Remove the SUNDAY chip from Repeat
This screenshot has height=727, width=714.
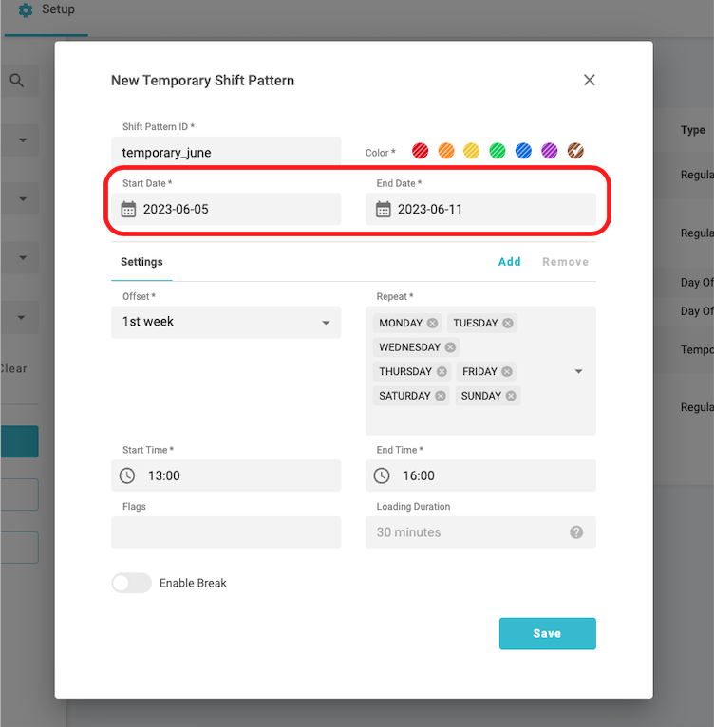point(511,396)
